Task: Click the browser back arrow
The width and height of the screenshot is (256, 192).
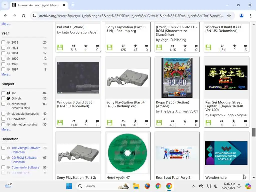Action: (5, 16)
